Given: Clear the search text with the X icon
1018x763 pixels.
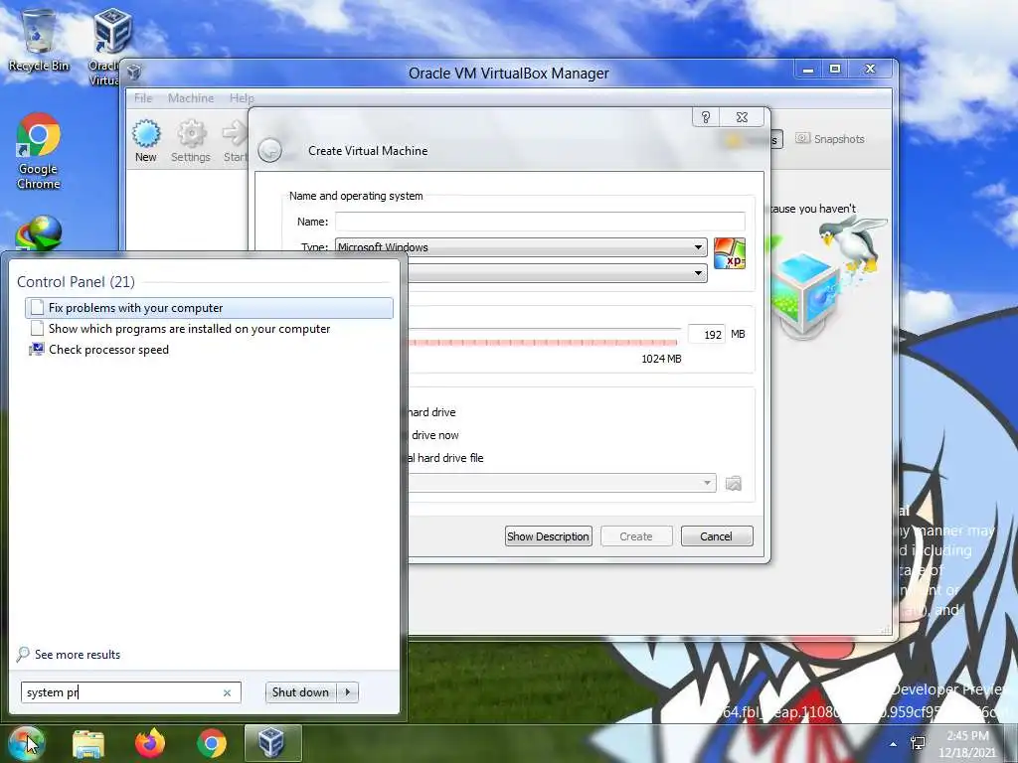Looking at the screenshot, I should point(228,692).
